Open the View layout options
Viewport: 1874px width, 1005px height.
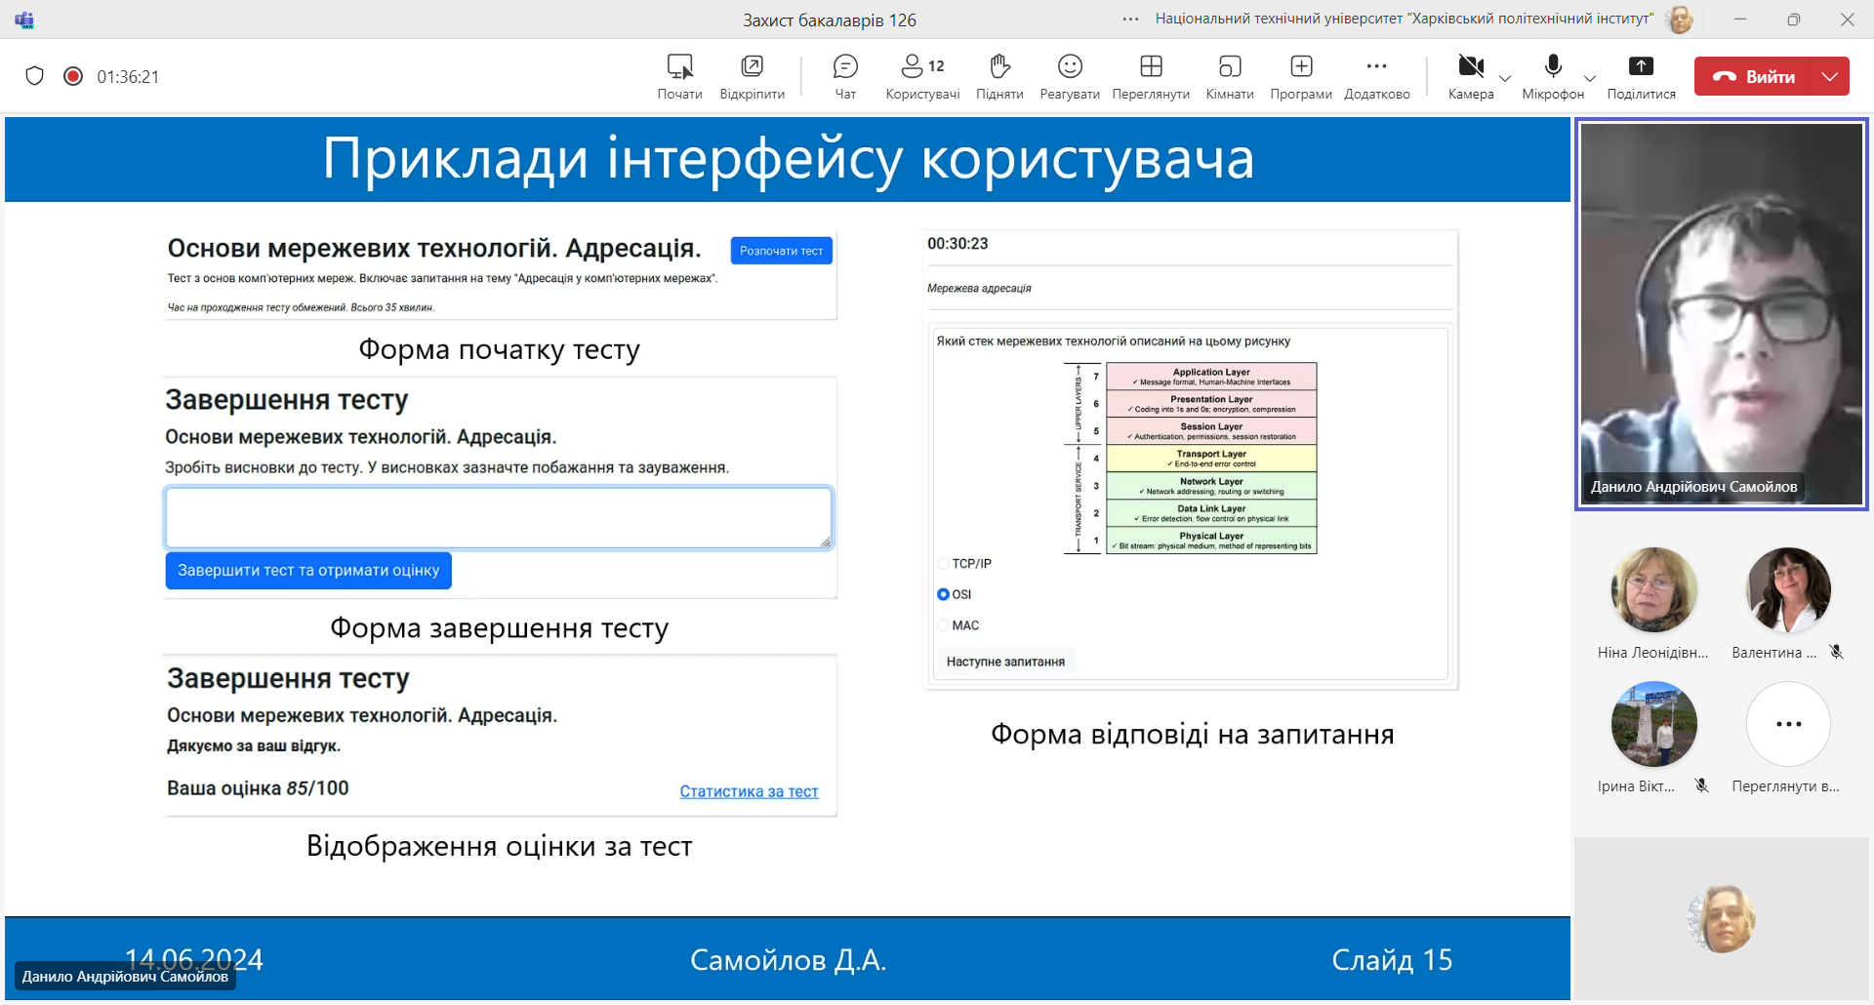[1151, 76]
